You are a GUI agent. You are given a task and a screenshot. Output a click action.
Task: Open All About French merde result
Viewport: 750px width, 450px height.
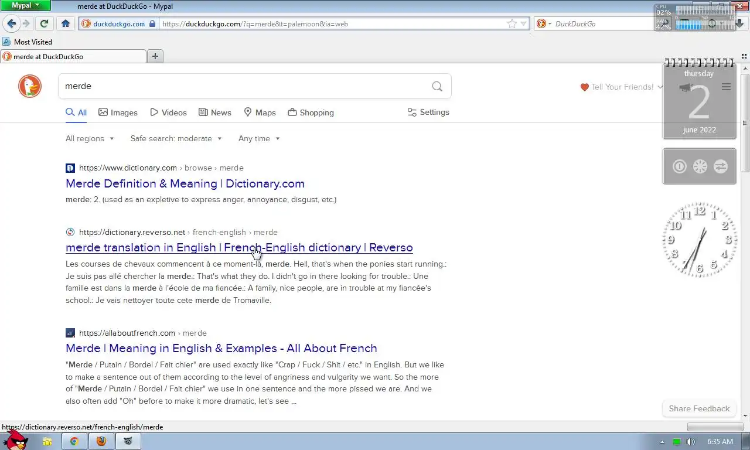(221, 348)
